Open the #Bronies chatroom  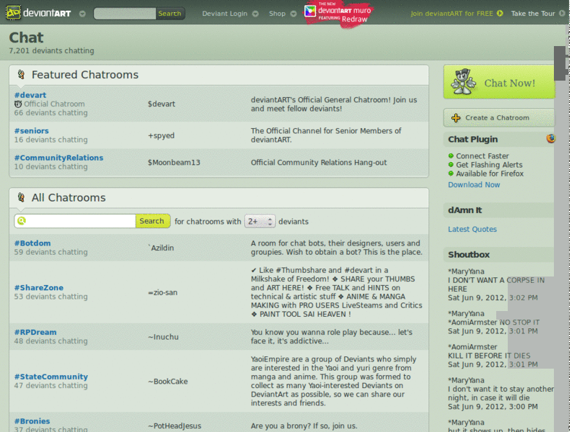coord(32,421)
